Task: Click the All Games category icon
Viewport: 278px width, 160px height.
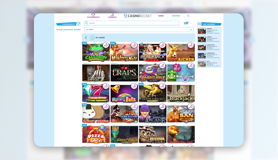Action: coord(92,37)
